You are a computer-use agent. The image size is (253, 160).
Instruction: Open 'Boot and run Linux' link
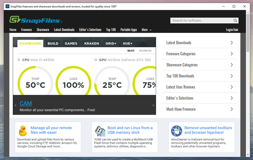[130, 130]
